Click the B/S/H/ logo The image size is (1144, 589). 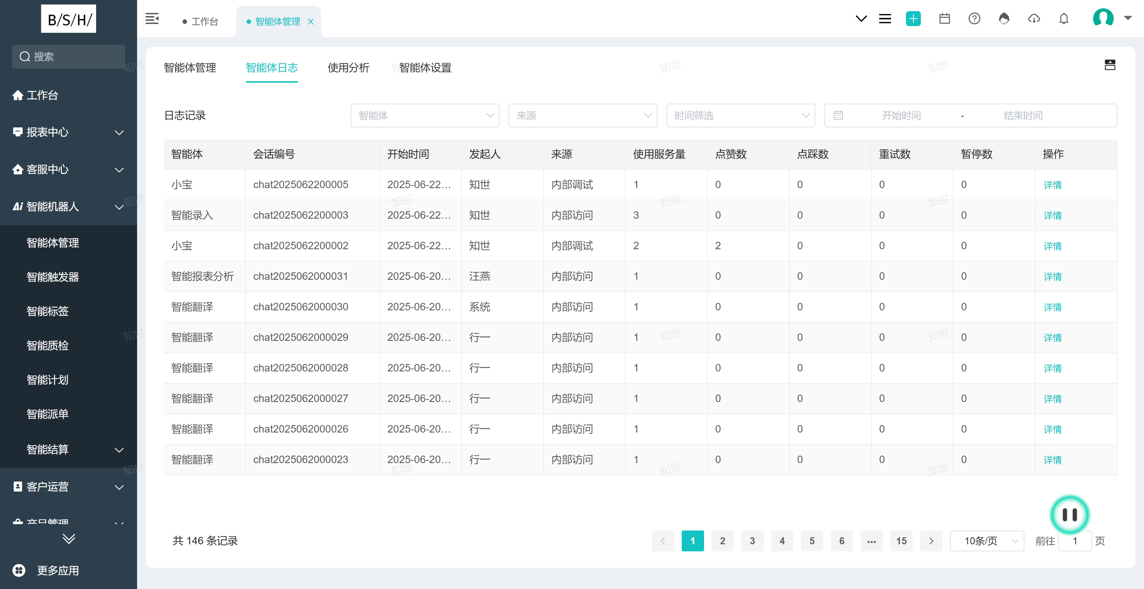point(69,19)
